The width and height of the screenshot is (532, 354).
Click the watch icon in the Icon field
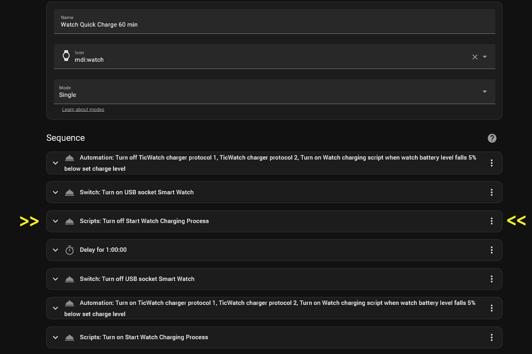(x=66, y=55)
